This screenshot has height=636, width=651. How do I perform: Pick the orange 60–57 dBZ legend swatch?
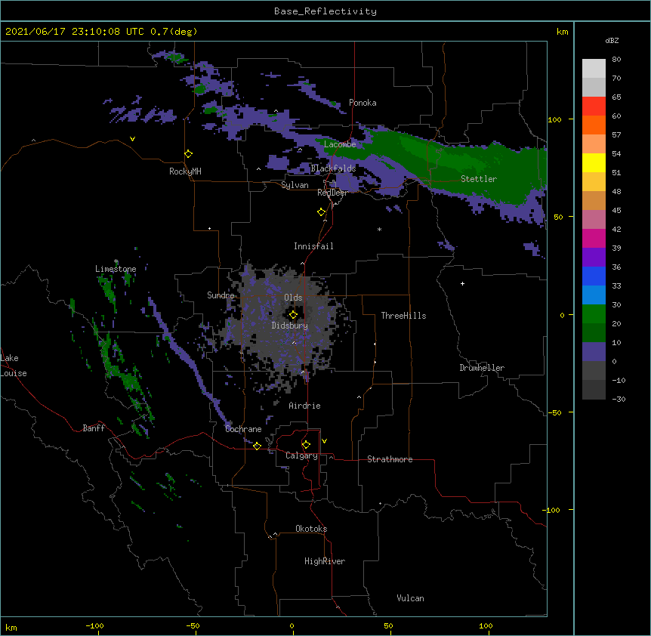pyautogui.click(x=594, y=125)
